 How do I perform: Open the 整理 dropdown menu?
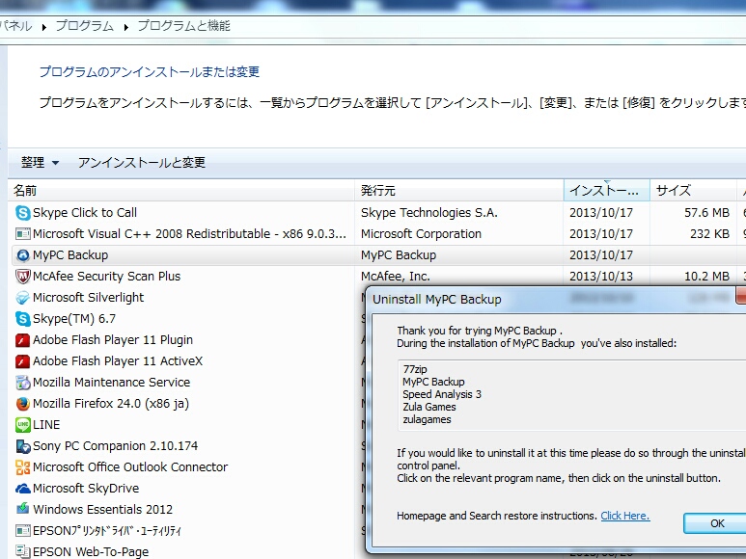(x=40, y=163)
